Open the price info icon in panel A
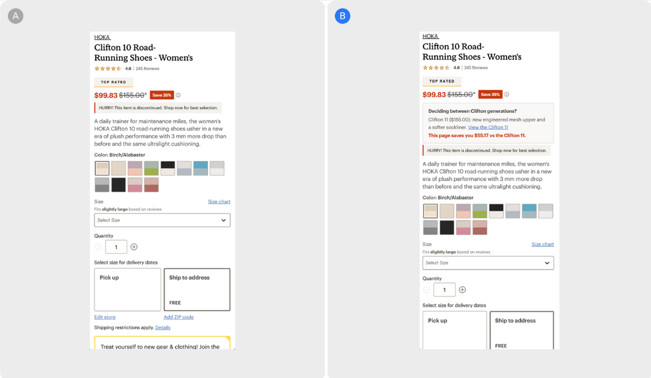Screen dimensions: 651x378 point(178,95)
